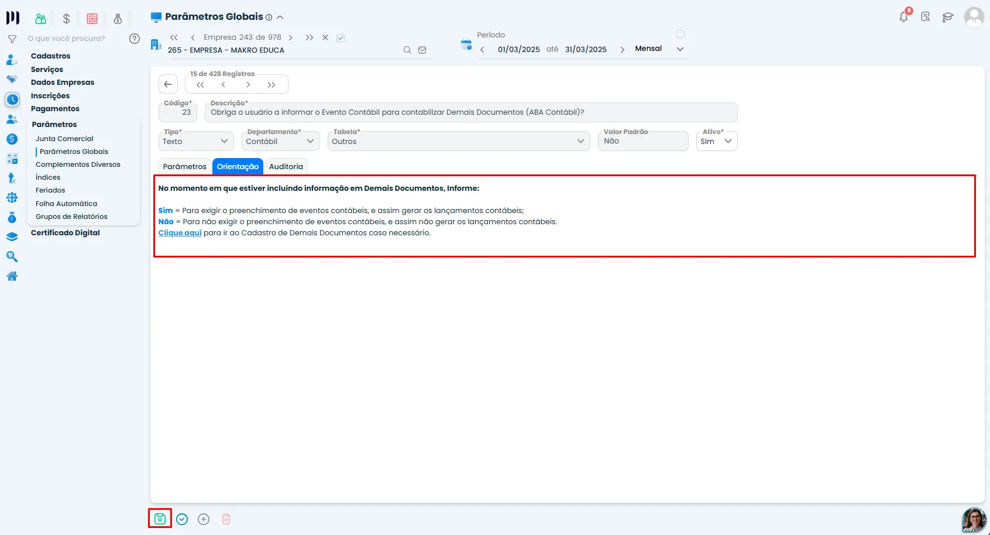The width and height of the screenshot is (990, 535).
Task: Click the red trash delete icon
Action: [226, 519]
